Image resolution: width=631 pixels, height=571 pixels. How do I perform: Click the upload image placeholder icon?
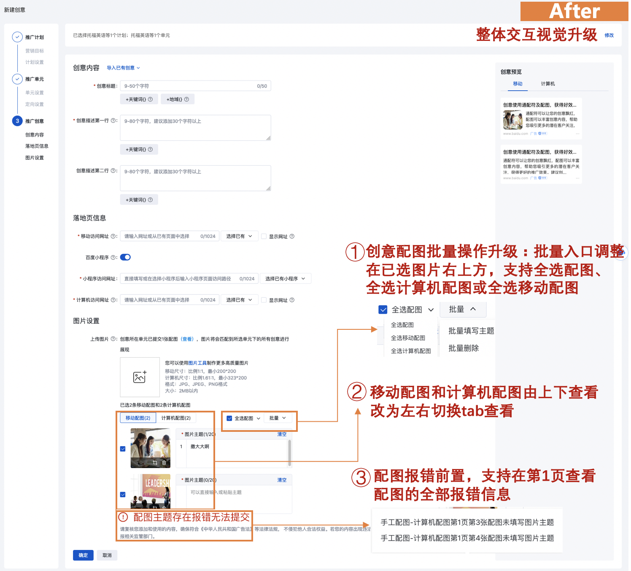click(140, 377)
